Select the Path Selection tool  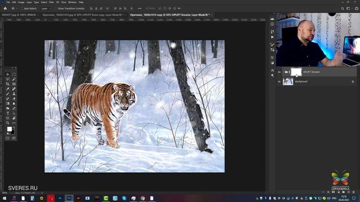(13, 113)
